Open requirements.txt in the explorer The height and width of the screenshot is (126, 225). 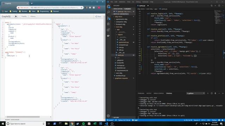coord(122,71)
